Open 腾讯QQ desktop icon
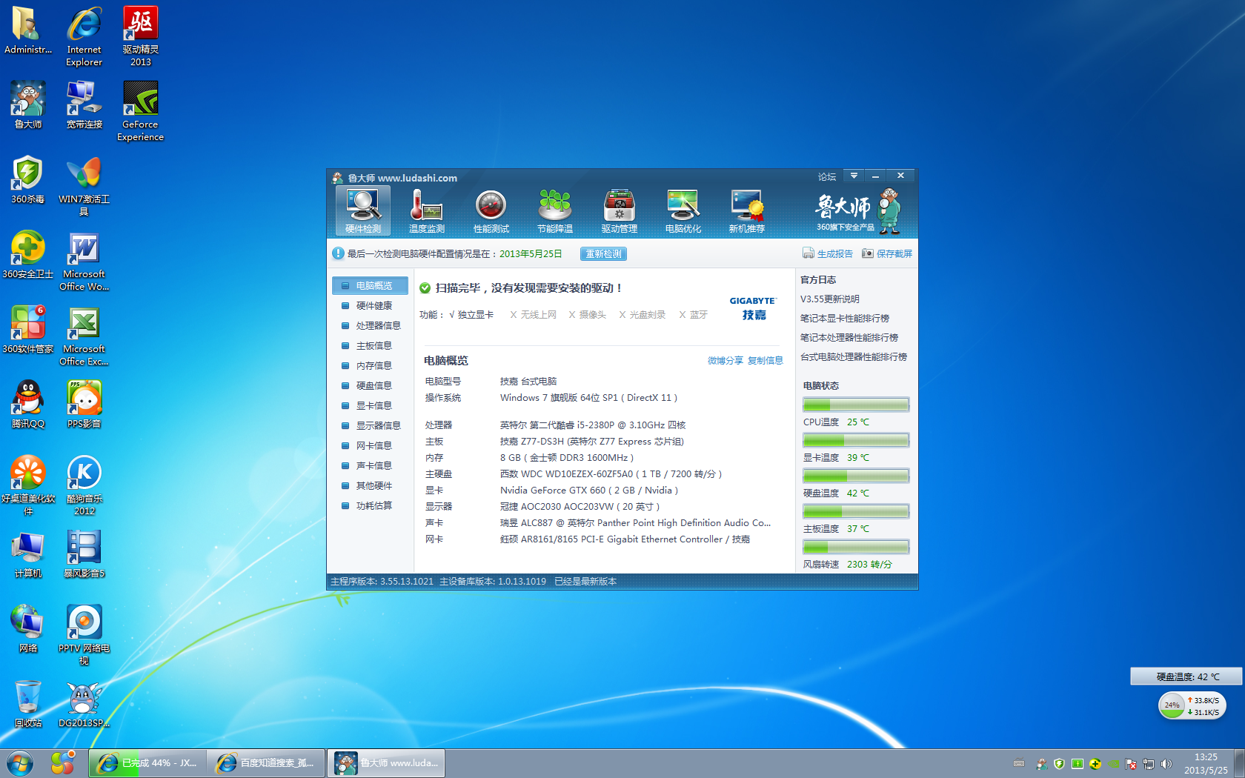Screen dimensions: 1245x778 coord(28,405)
